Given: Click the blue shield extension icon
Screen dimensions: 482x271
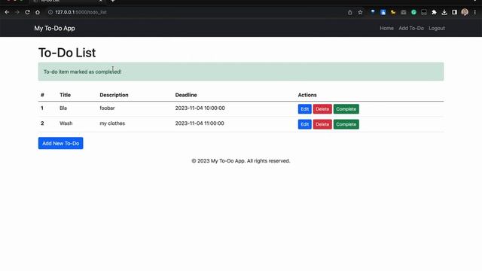Looking at the screenshot, I should point(373,12).
